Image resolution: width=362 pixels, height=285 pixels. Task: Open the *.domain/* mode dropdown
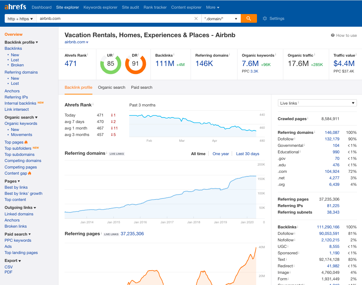(221, 18)
